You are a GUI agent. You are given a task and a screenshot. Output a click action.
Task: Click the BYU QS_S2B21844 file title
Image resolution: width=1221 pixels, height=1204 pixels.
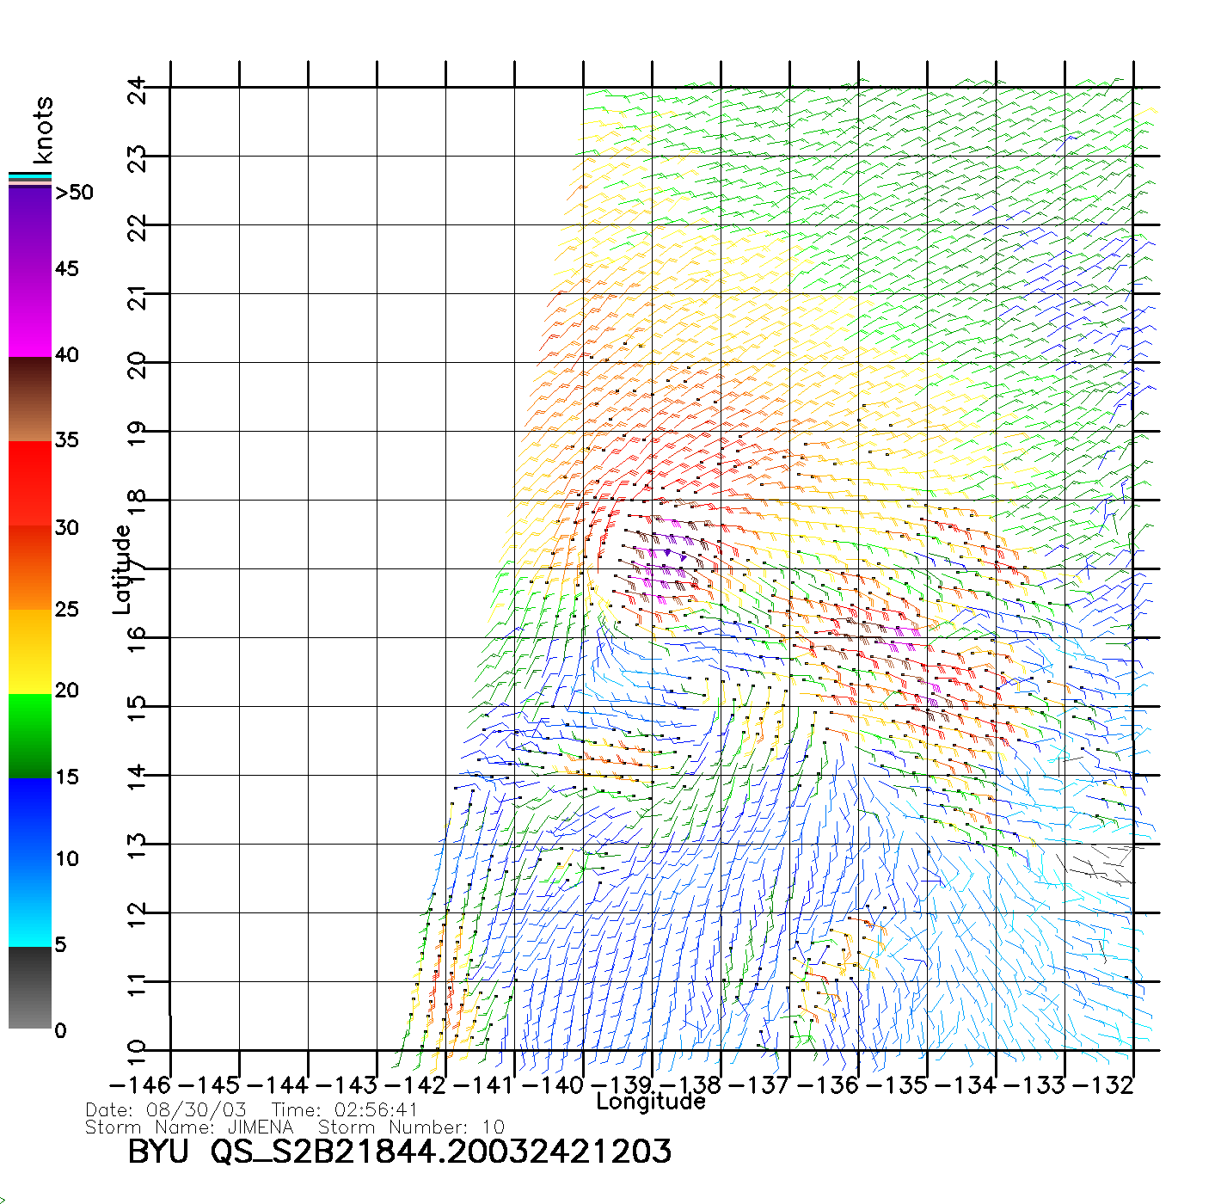(x=399, y=1152)
